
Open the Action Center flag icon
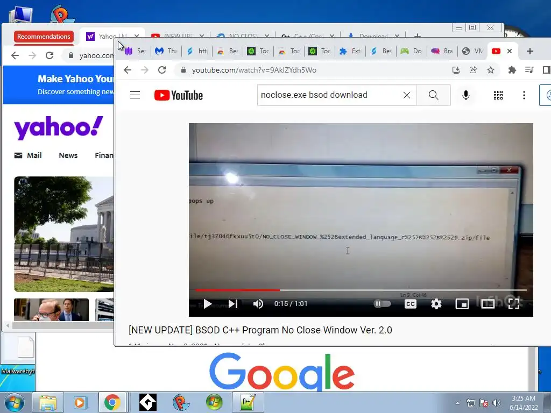pyautogui.click(x=484, y=403)
